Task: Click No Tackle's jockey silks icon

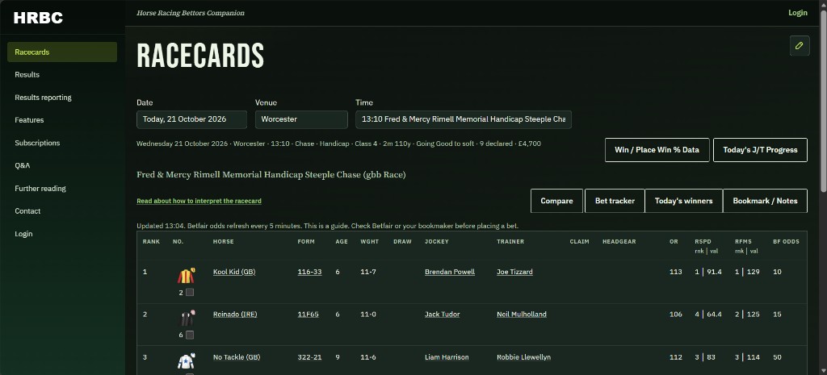Action: [x=187, y=360]
